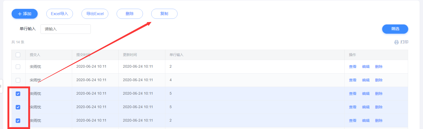Expand the collapsed side panel handle

pyautogui.click(x=1, y=86)
